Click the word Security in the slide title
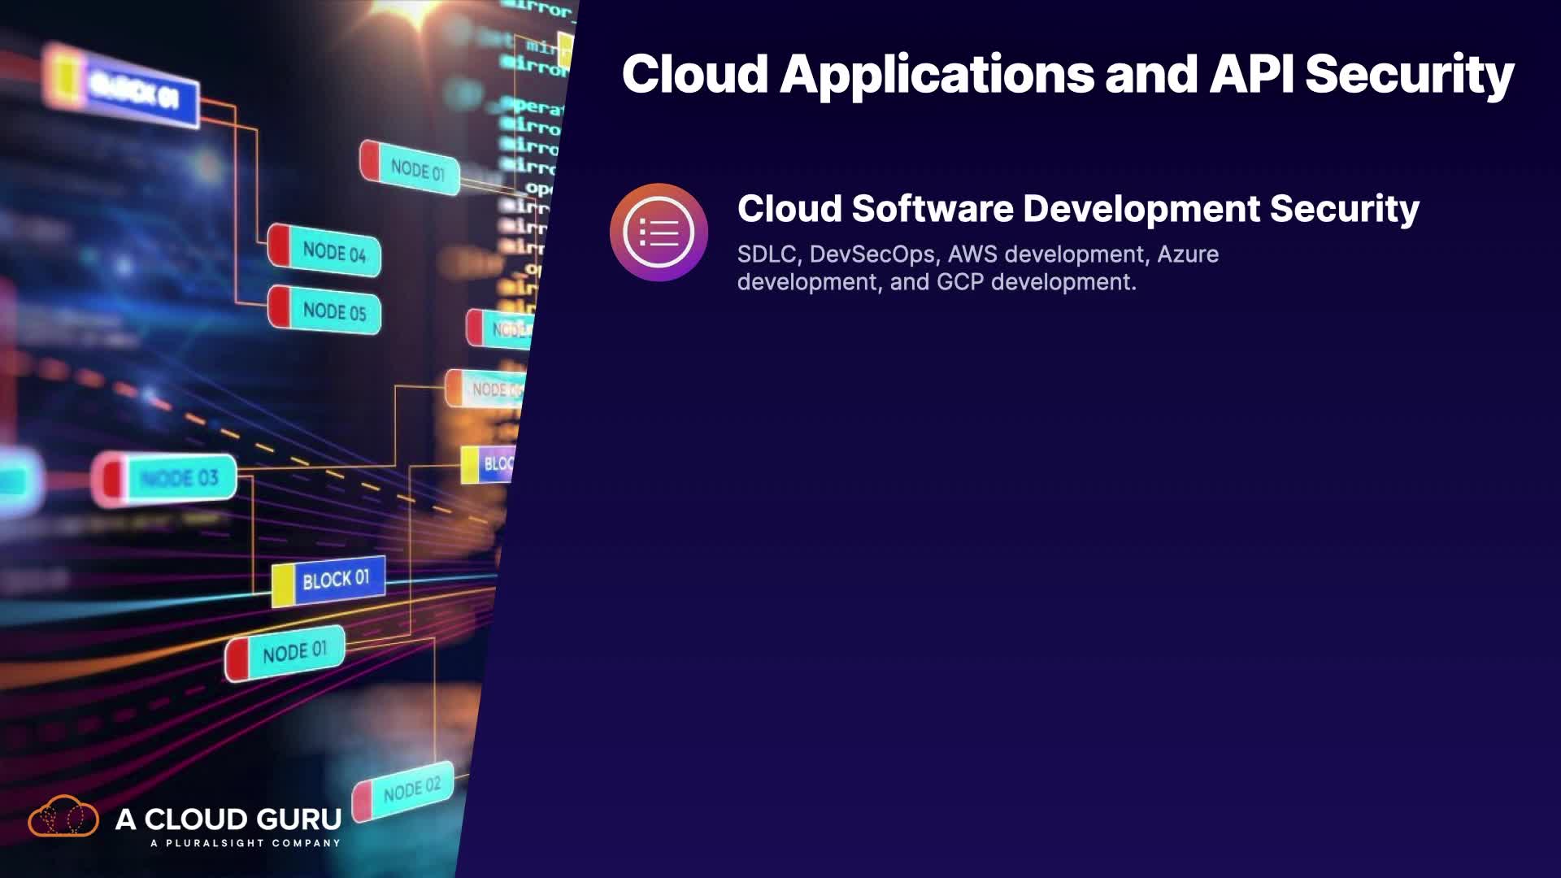The image size is (1561, 878). click(x=1409, y=74)
